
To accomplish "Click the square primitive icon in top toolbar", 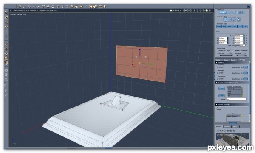I will click(20, 6).
